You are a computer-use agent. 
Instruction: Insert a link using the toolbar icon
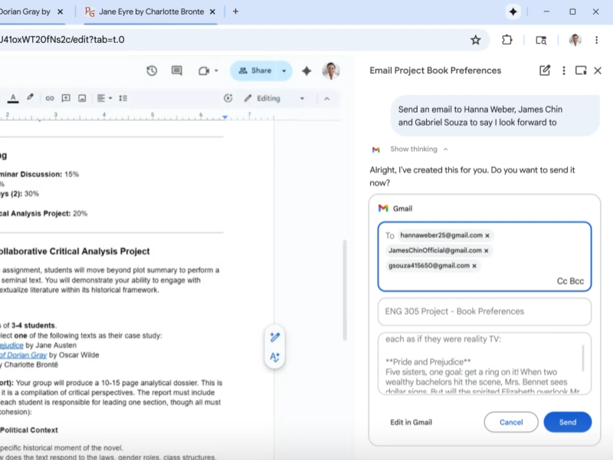point(48,98)
